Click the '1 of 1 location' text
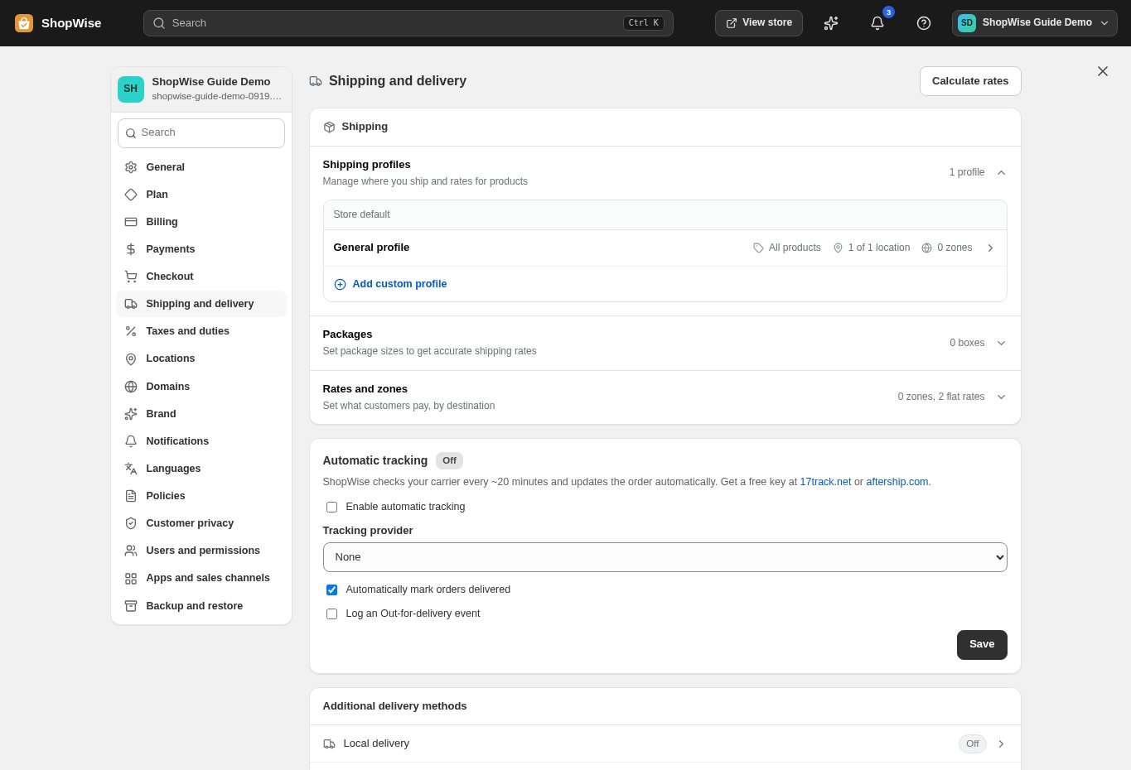 pos(879,248)
